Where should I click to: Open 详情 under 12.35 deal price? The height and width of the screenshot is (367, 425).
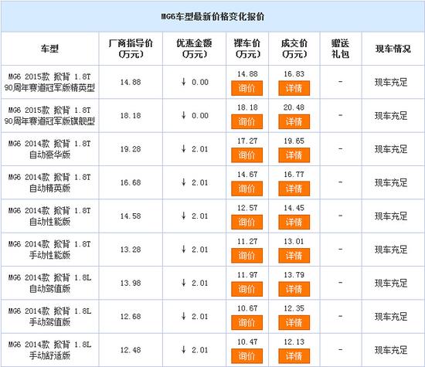click(x=294, y=322)
